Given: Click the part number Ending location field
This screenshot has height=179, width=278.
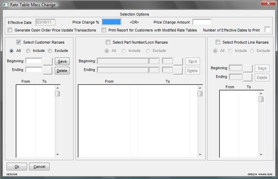Looking at the screenshot, I should point(154,70).
